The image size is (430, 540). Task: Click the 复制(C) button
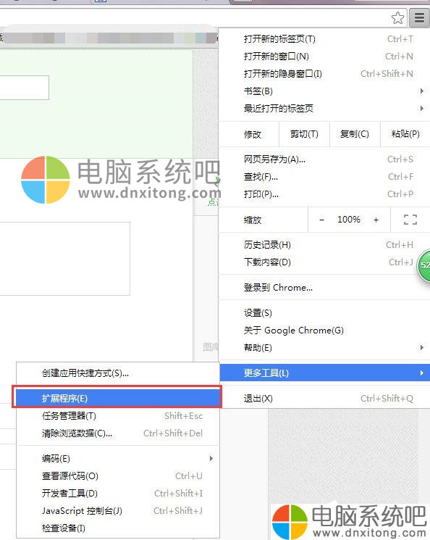coord(355,134)
